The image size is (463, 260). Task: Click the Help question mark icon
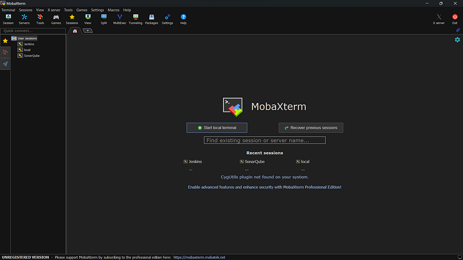[184, 19]
